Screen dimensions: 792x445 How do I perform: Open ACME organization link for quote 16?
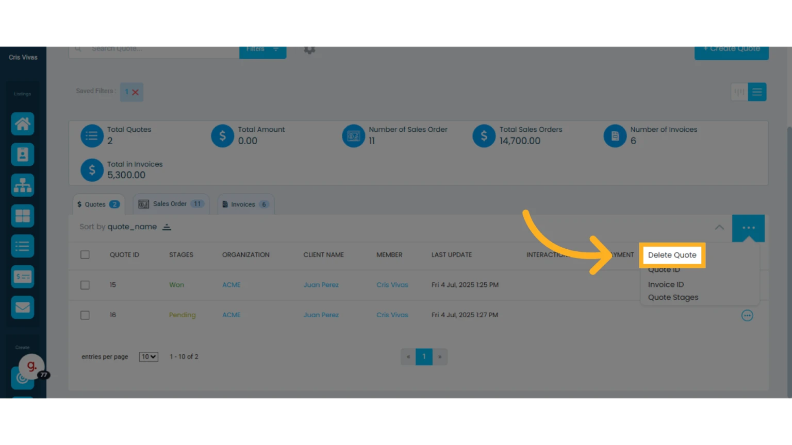coord(232,315)
